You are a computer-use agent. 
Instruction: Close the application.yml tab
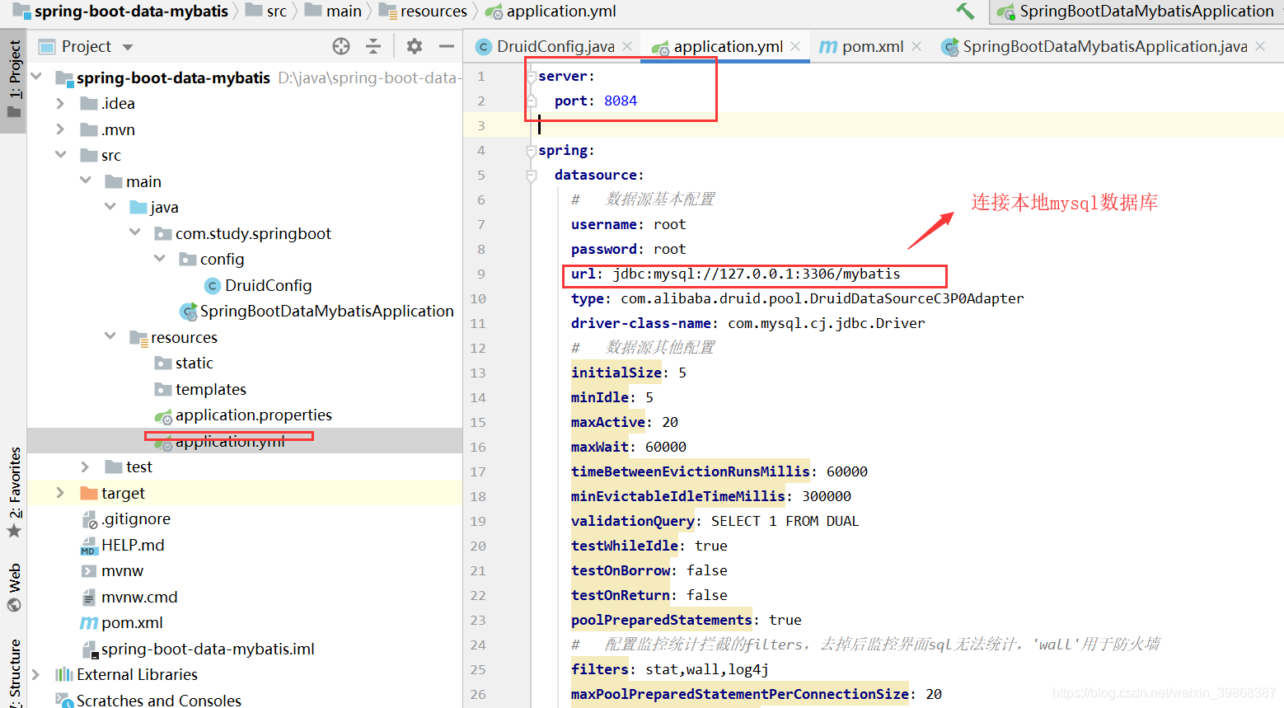(x=795, y=47)
